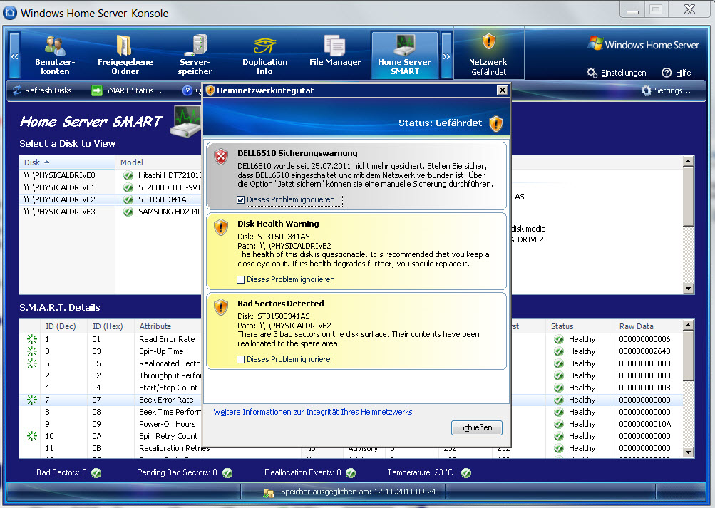Select disk \\.\PHYSICALDRIVE0
Image resolution: width=715 pixels, height=508 pixels.
coord(60,175)
